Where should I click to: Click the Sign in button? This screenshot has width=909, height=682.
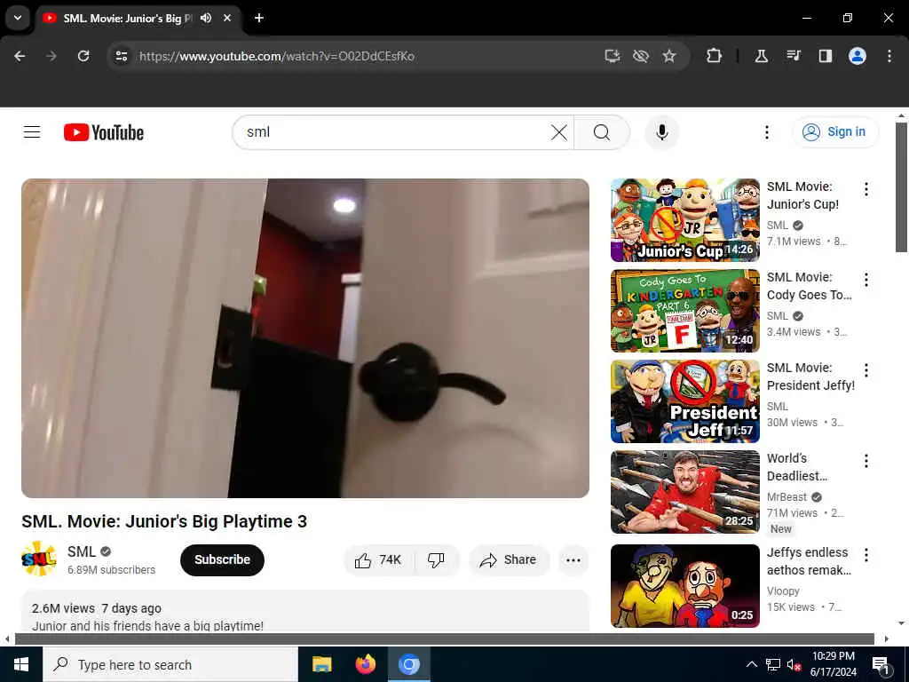(x=834, y=132)
